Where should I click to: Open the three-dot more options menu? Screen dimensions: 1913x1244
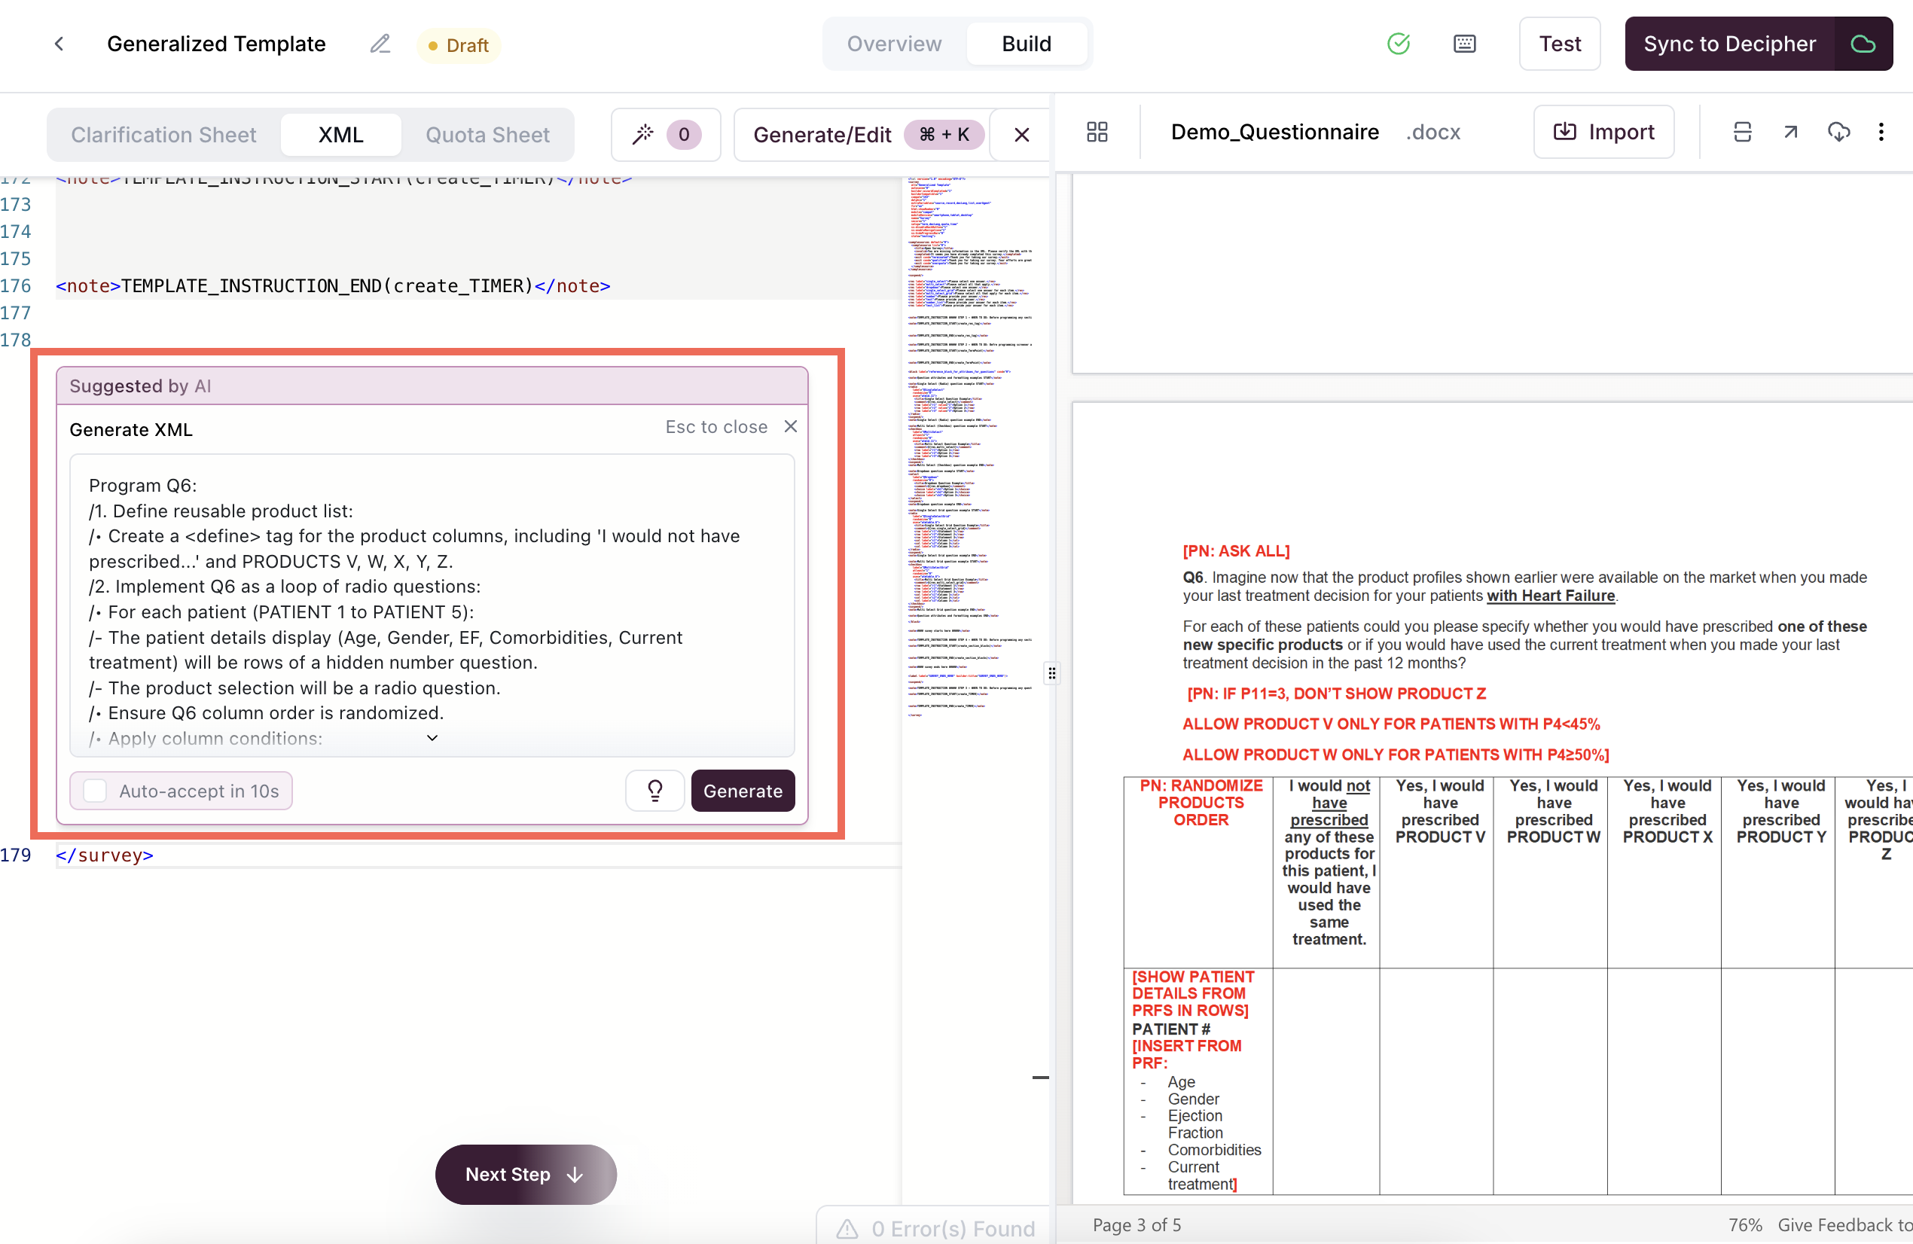1880,132
